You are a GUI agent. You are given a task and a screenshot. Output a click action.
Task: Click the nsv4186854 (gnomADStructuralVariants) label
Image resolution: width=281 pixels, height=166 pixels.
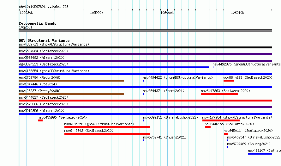click(54, 71)
